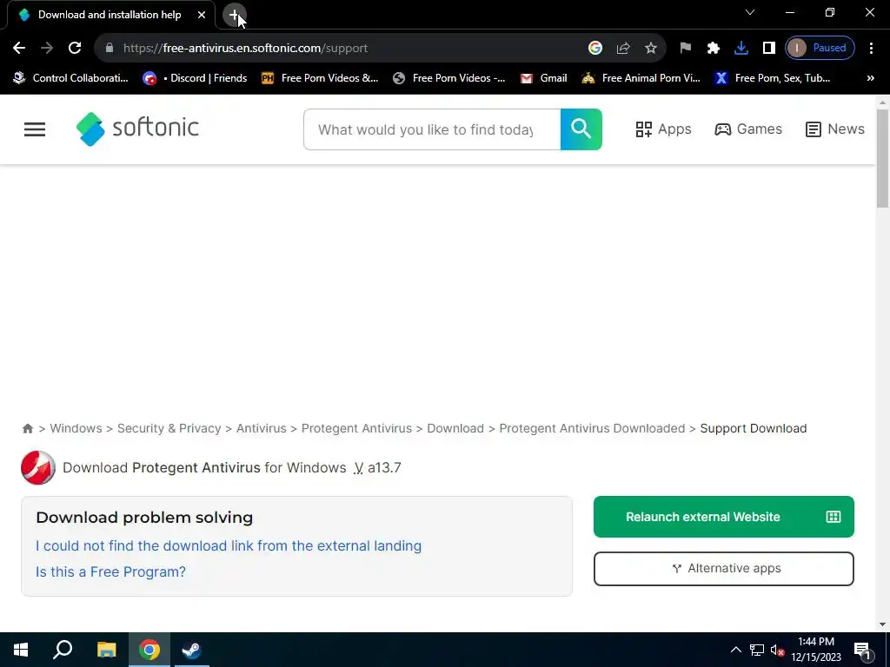The image size is (890, 667).
Task: Go back to the previous page
Action: pos(19,48)
